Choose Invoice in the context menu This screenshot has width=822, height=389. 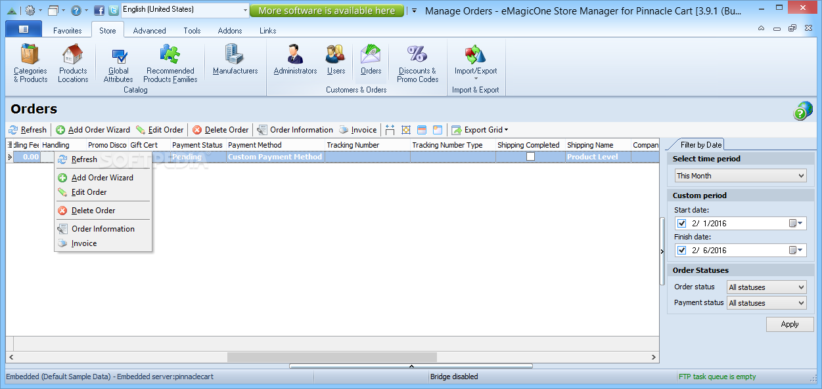(x=103, y=243)
